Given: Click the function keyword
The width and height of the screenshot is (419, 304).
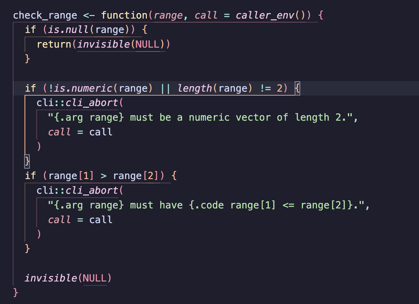Looking at the screenshot, I should pos(124,15).
